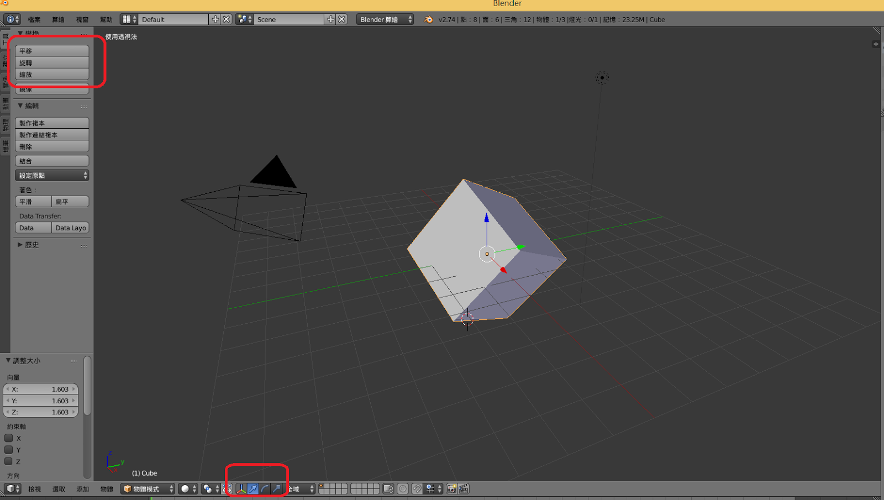Open the Info editor type selector icon
884x500 pixels.
point(12,19)
